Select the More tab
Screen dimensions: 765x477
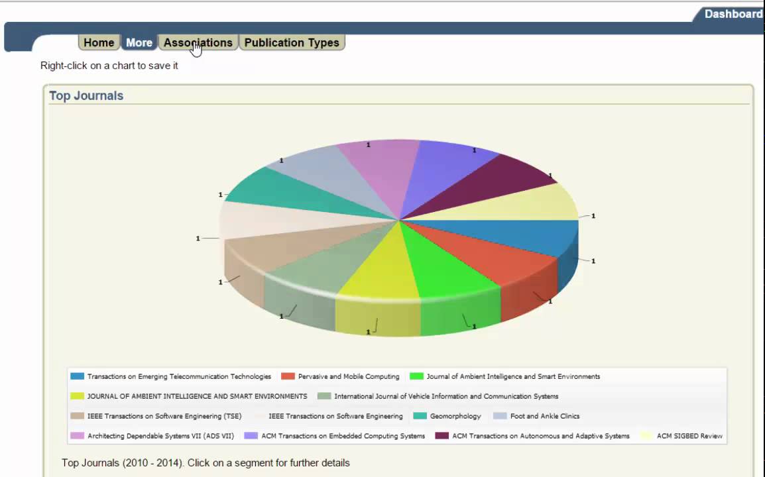click(139, 42)
